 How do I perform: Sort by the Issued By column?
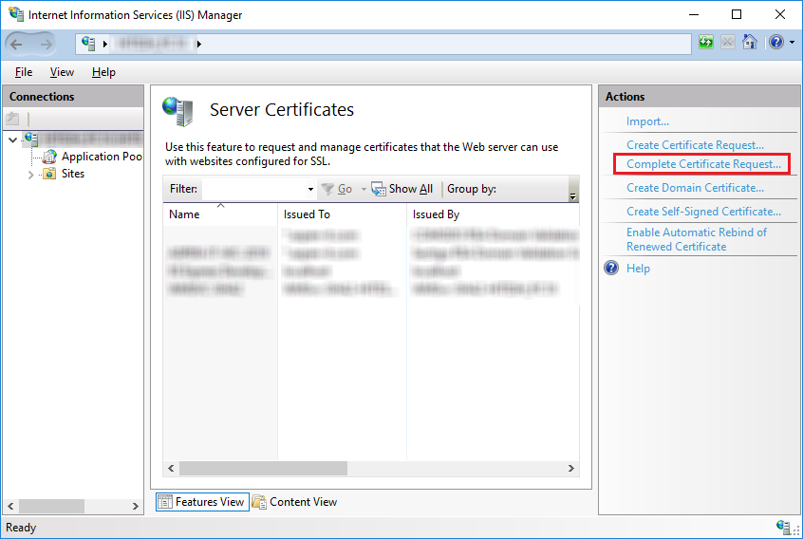[x=494, y=214]
